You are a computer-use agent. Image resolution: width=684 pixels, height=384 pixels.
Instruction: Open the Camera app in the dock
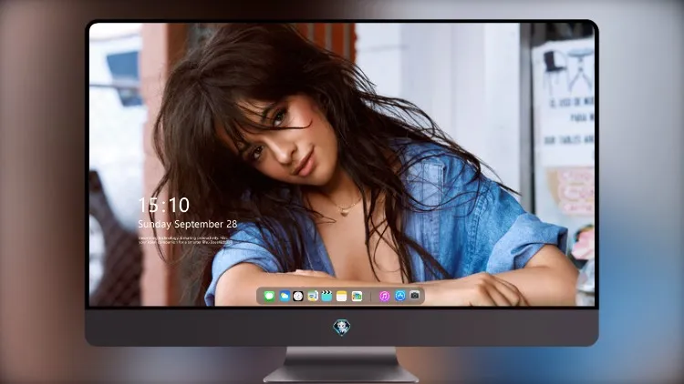tap(415, 295)
